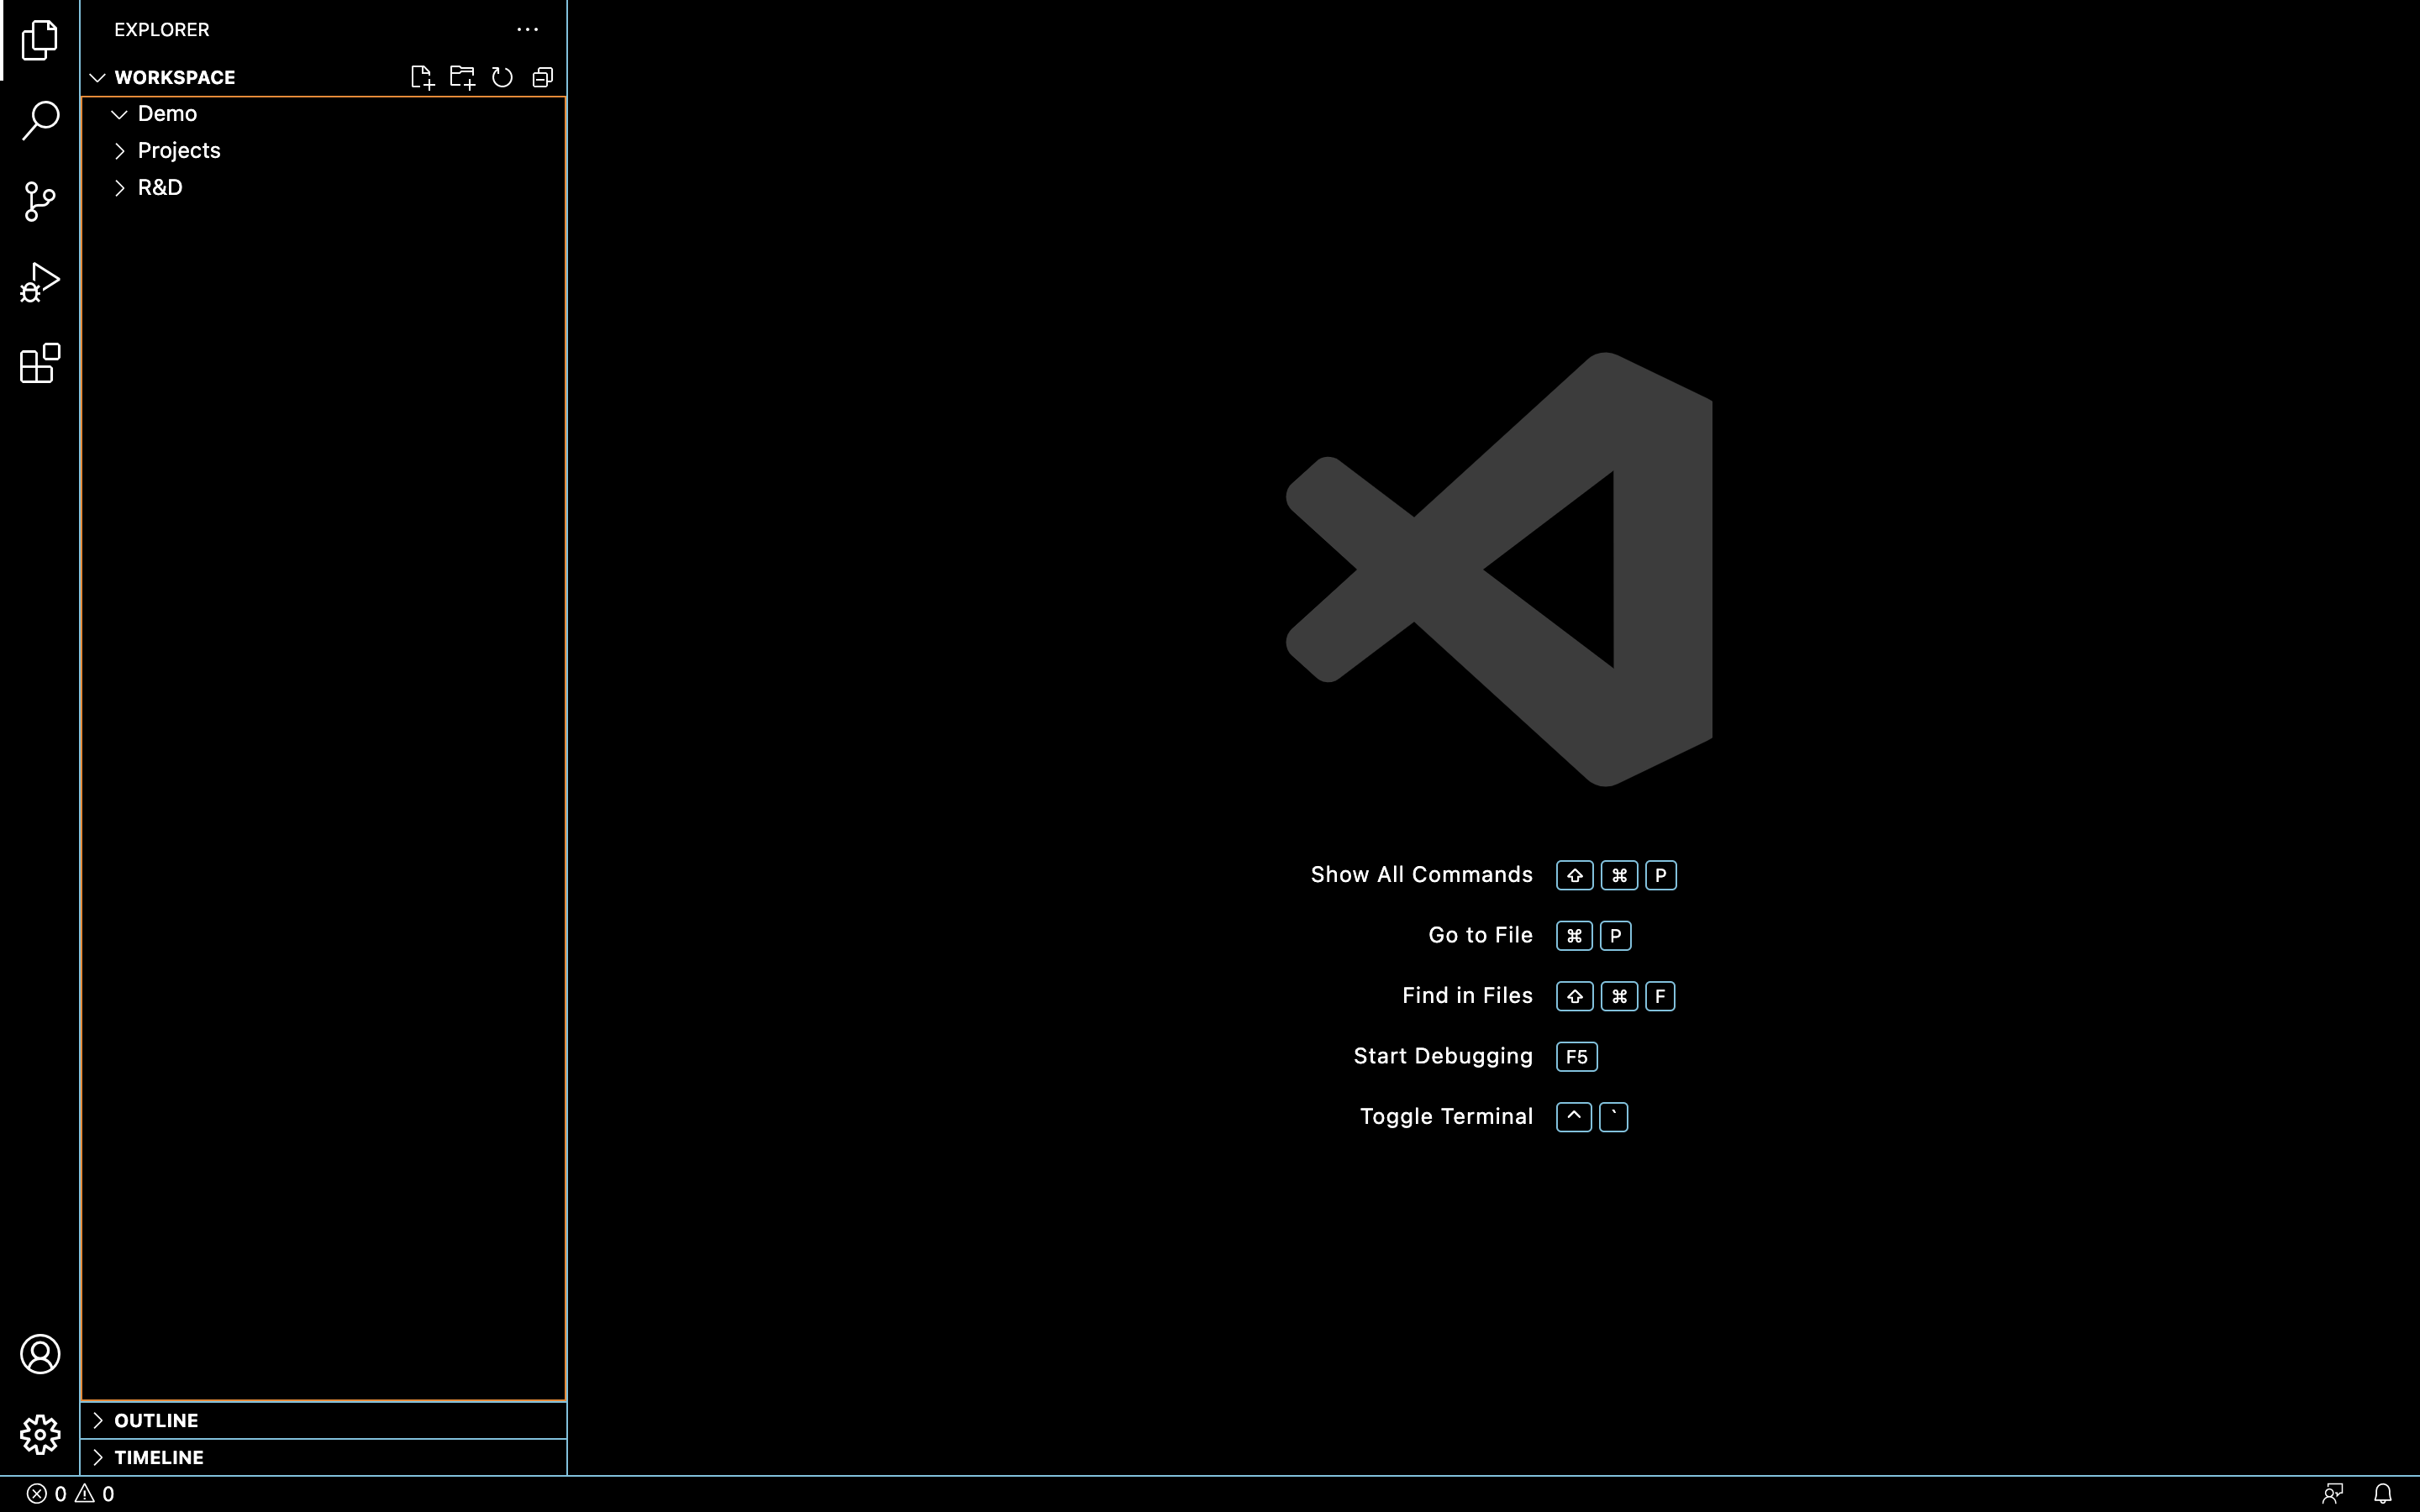Open the Accounts menu
The width and height of the screenshot is (2420, 1512).
(x=40, y=1354)
